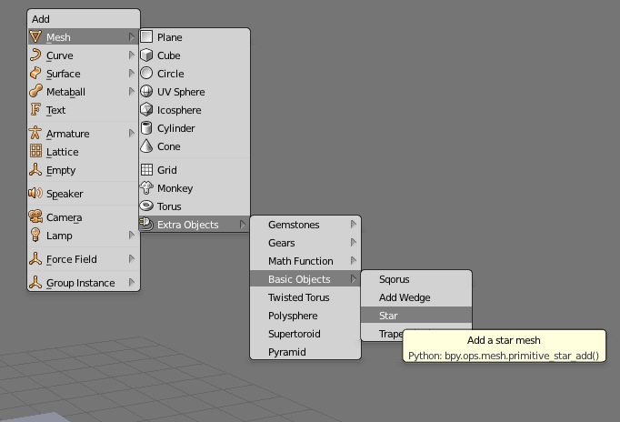Click the Armature figure icon
The height and width of the screenshot is (422, 620).
click(x=35, y=134)
